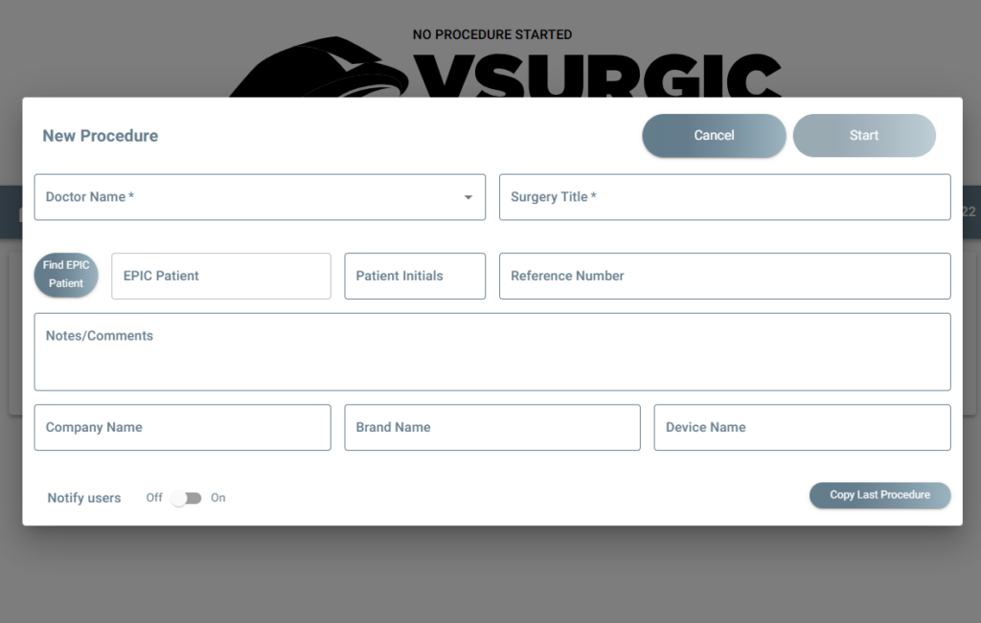The width and height of the screenshot is (981, 623).
Task: Focus the Device Name input
Action: tap(802, 428)
